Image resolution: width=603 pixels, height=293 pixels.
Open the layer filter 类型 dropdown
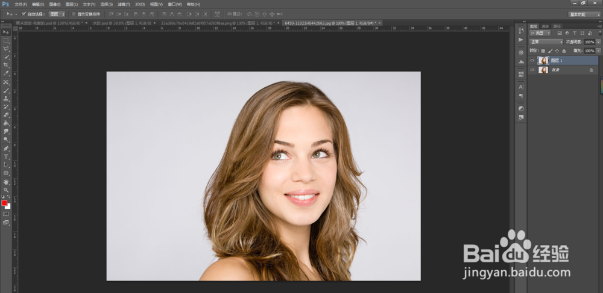(540, 33)
